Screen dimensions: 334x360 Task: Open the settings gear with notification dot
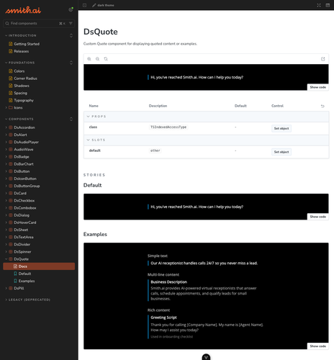[71, 9]
